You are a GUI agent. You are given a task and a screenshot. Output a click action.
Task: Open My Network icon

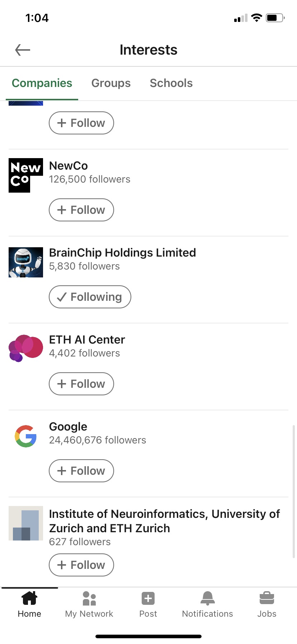pyautogui.click(x=89, y=598)
